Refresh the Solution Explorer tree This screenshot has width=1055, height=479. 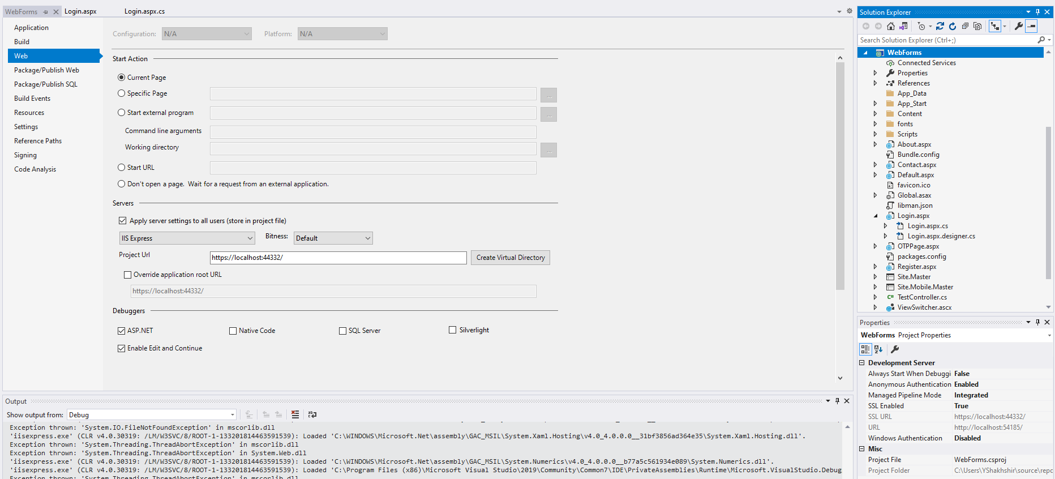click(953, 26)
